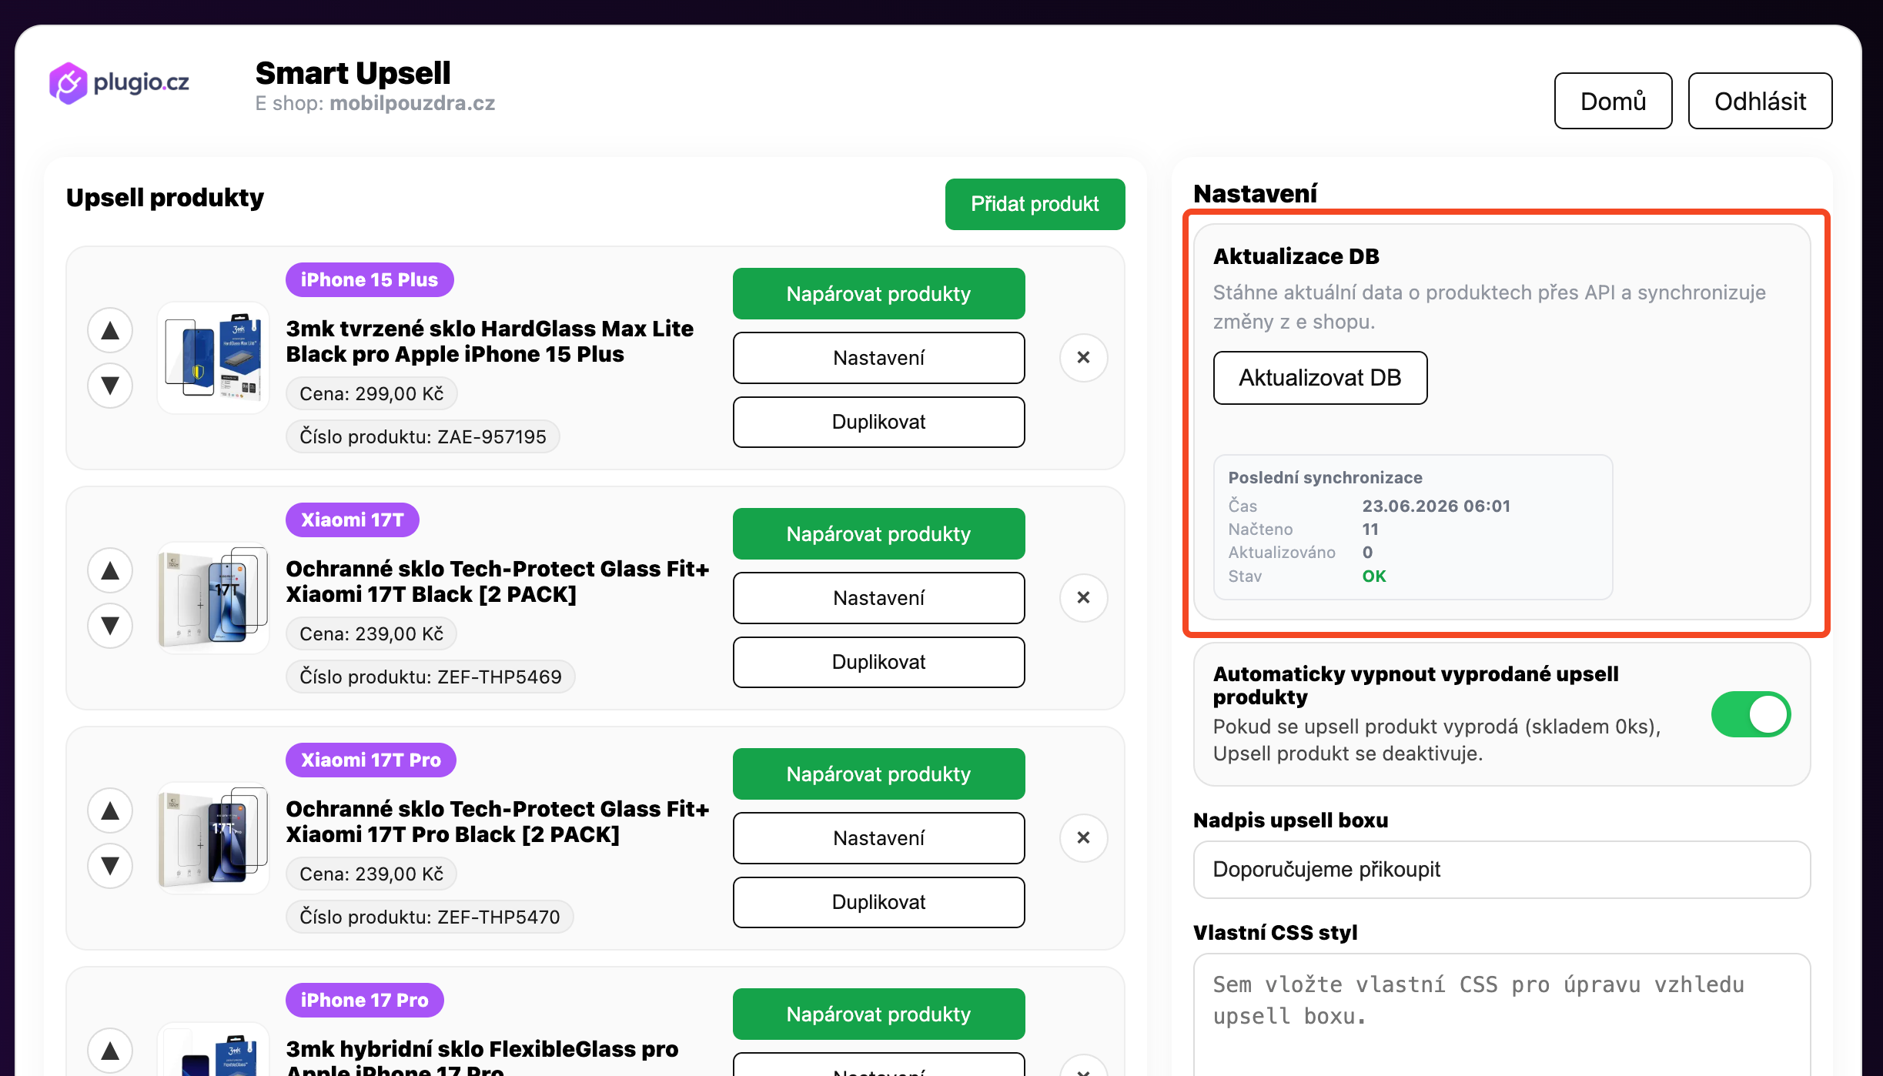Duplicate the Xiaomi 17T Pro product
Image resolution: width=1883 pixels, height=1076 pixels.
point(878,902)
